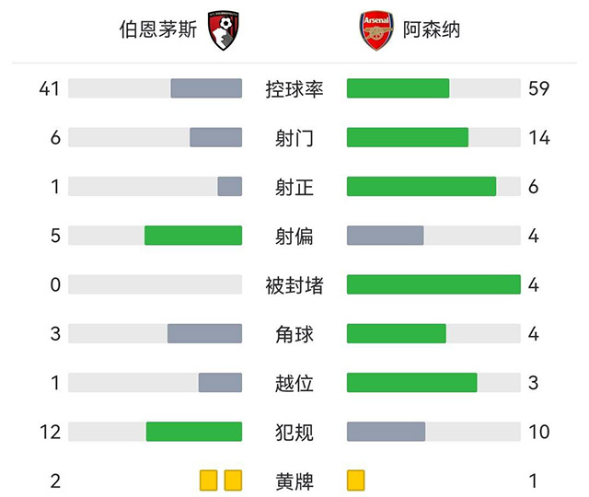
Task: Click the 射正 shots on target label
Action: pos(294,187)
